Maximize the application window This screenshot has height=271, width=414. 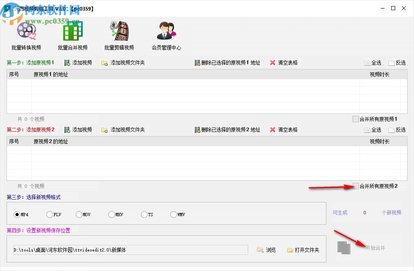click(393, 8)
